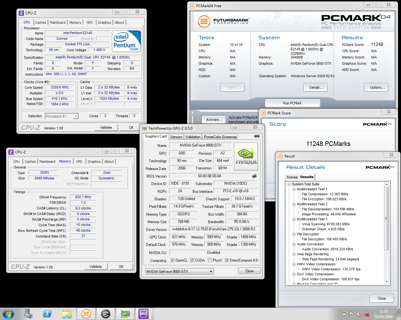The width and height of the screenshot is (401, 320).
Task: Switch to PCMark04 orange taskbar icon
Action: 86,314
